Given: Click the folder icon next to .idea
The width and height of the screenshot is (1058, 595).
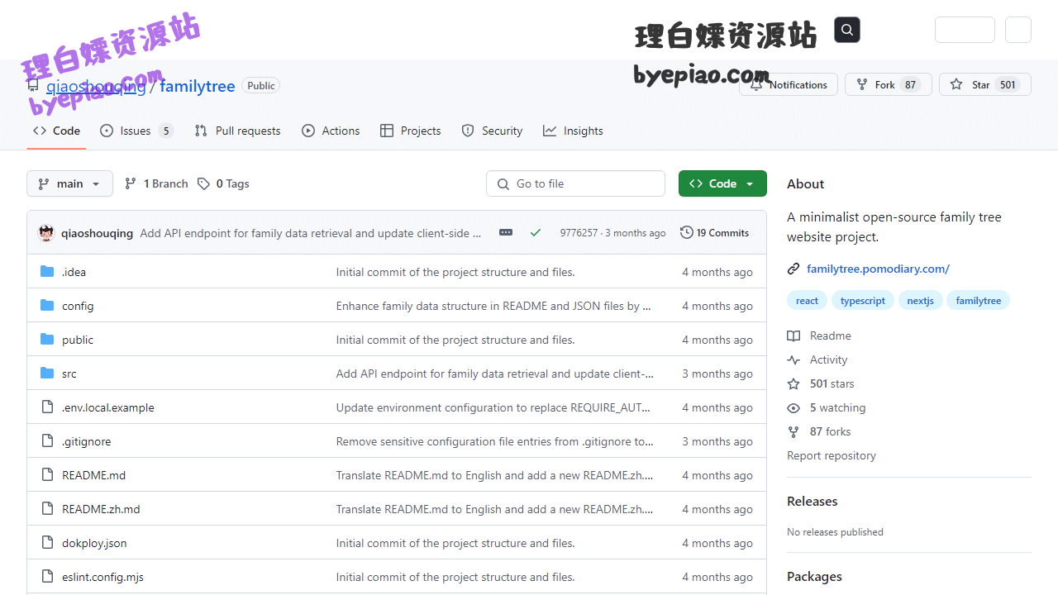Looking at the screenshot, I should 47,272.
